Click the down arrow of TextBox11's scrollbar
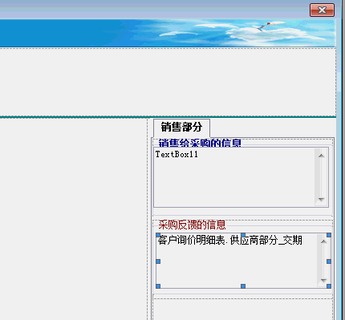 (x=321, y=200)
